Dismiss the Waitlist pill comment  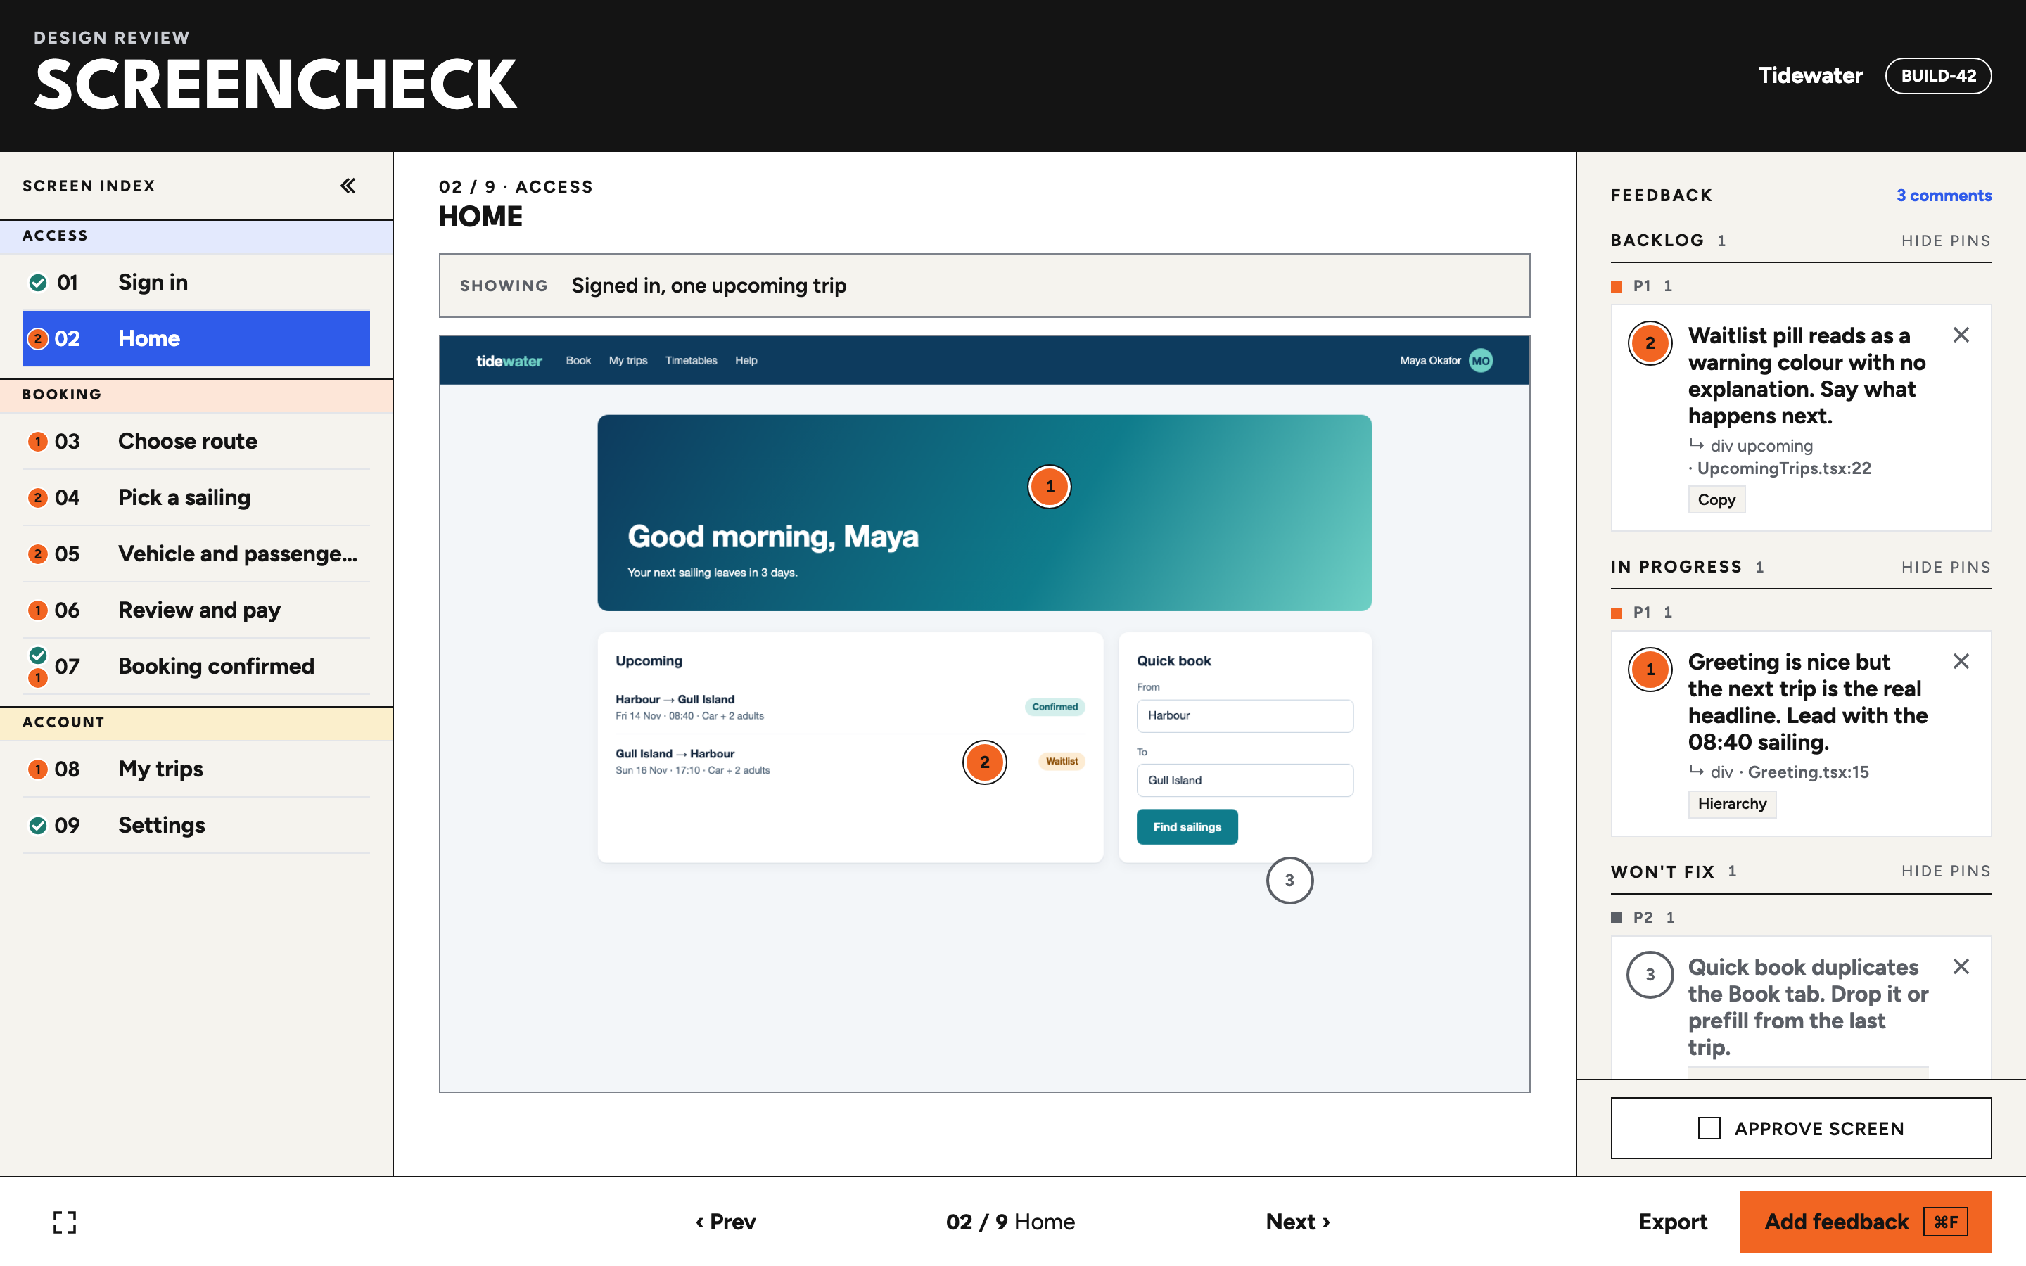[x=1961, y=335]
